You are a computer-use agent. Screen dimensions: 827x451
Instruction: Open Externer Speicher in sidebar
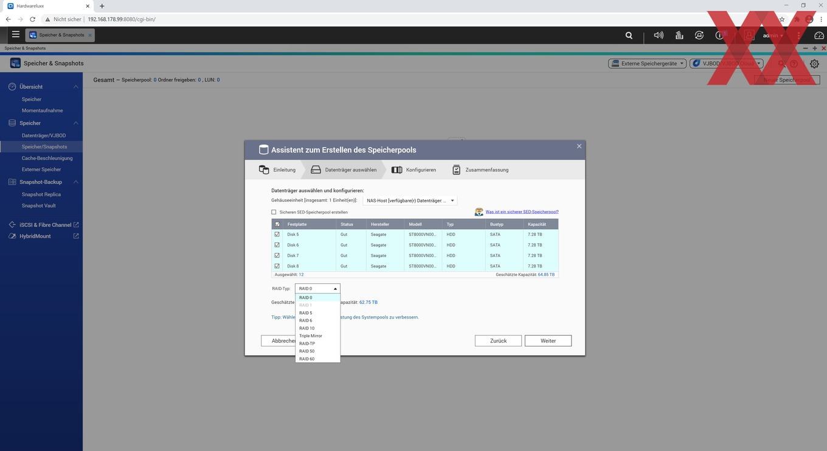pyautogui.click(x=41, y=170)
